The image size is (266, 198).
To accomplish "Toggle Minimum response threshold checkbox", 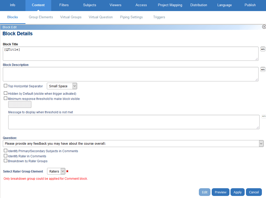I will 6,98.
